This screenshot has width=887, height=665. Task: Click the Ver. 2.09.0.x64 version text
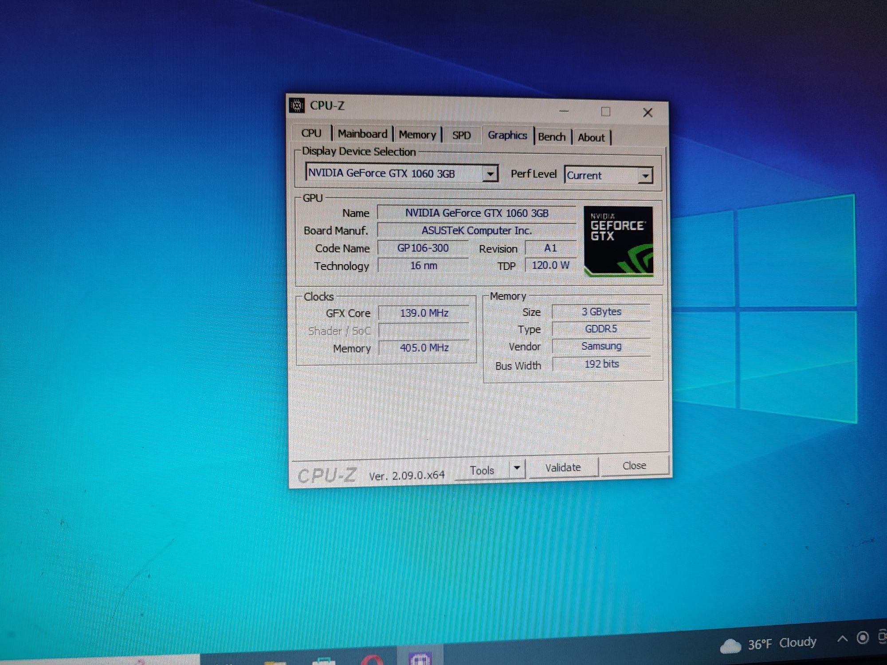(x=407, y=476)
